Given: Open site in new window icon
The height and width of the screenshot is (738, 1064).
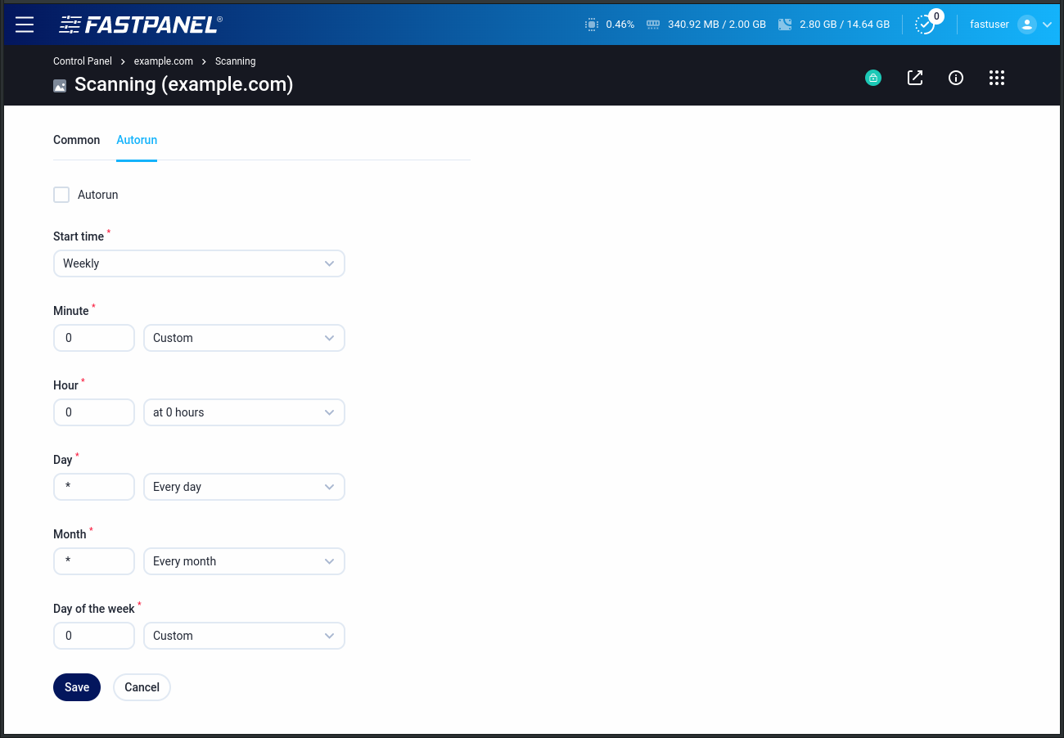Looking at the screenshot, I should coord(915,78).
